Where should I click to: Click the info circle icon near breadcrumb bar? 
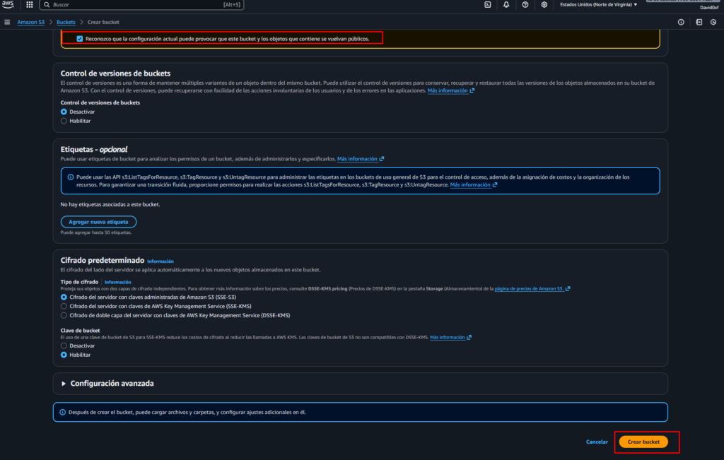point(681,22)
